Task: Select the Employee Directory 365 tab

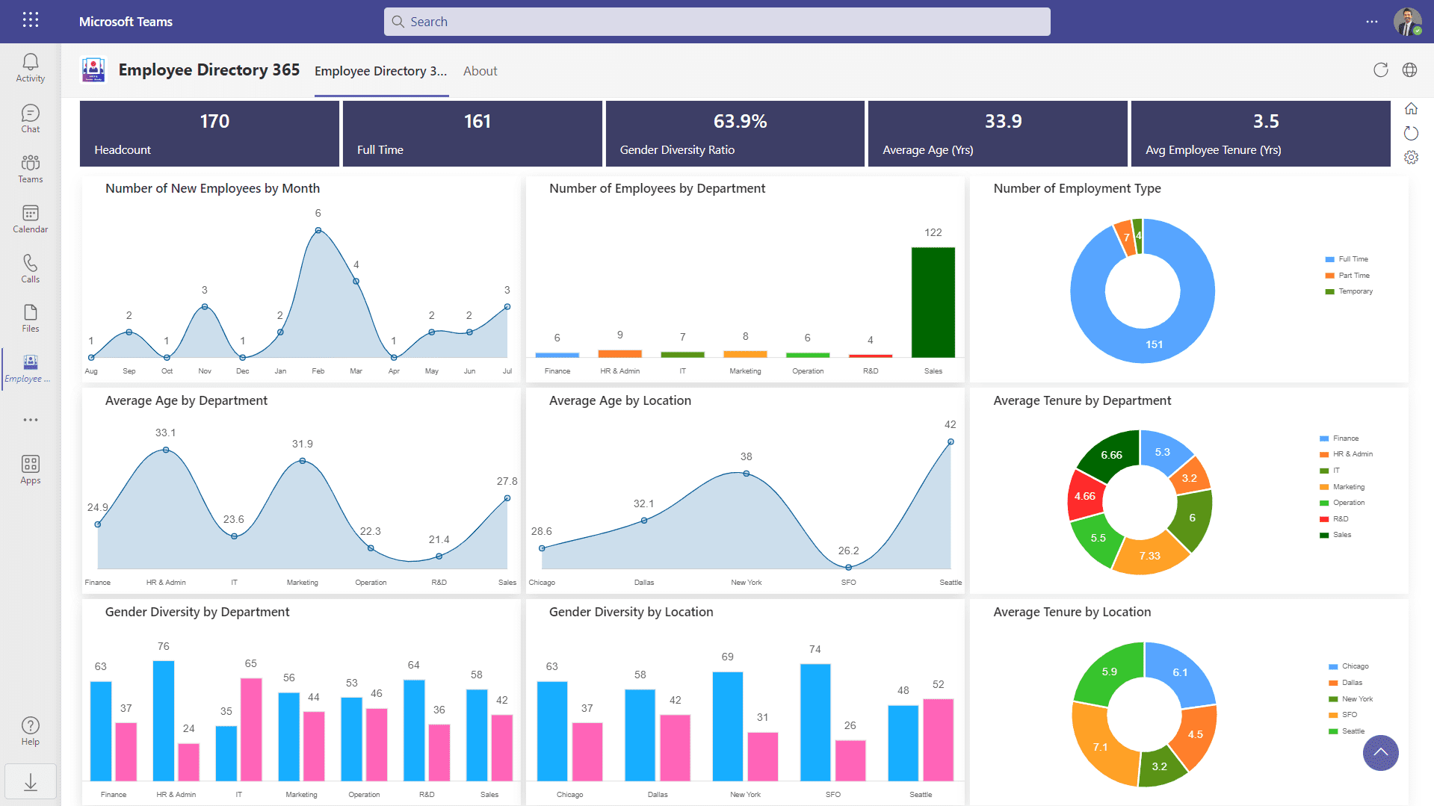Action: [380, 71]
